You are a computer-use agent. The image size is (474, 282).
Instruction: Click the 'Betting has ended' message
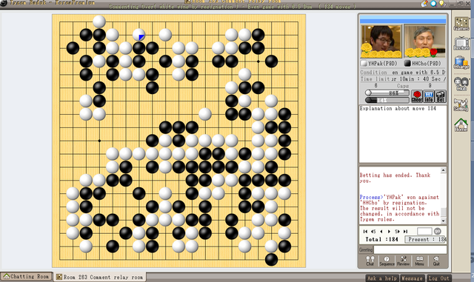[x=395, y=178]
